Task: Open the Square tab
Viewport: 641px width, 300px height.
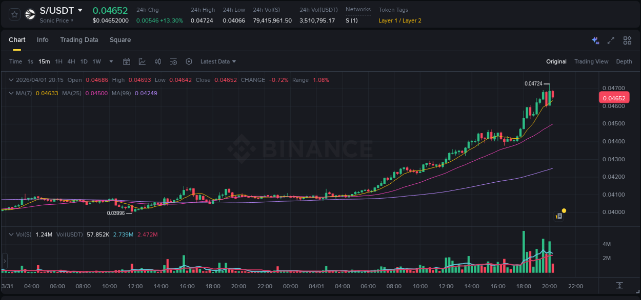Action: pyautogui.click(x=120, y=39)
